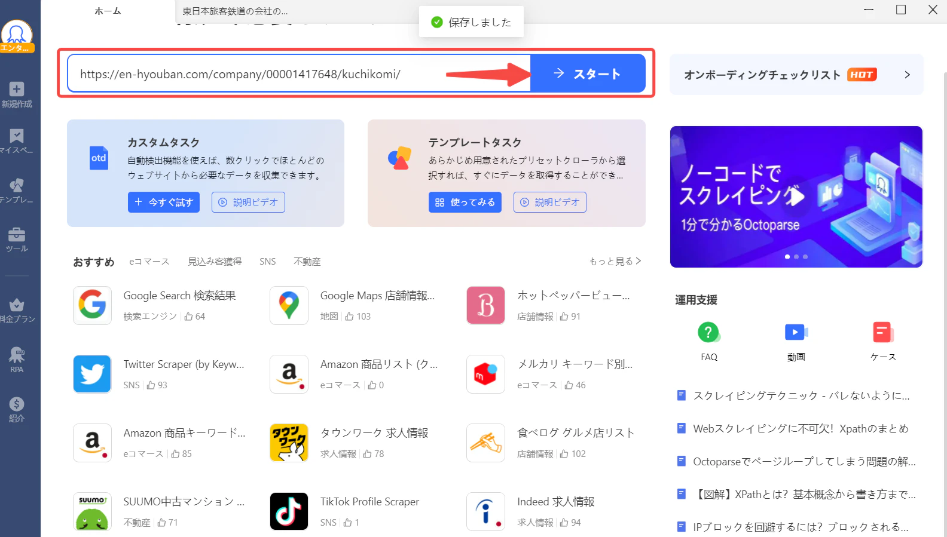Image resolution: width=947 pixels, height=537 pixels.
Task: Open template task 説明ビデオ button
Action: click(550, 202)
